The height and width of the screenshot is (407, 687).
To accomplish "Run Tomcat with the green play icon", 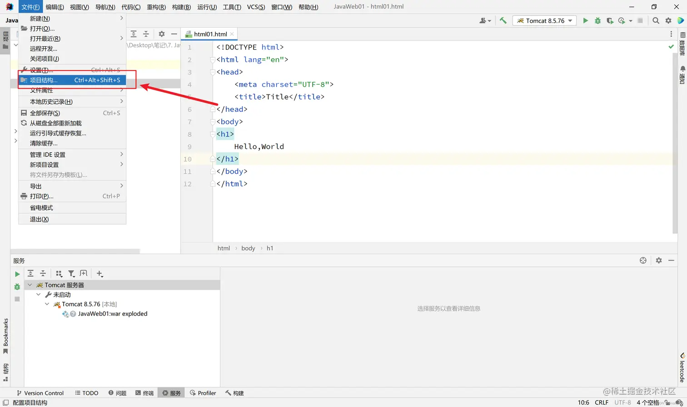I will tap(585, 20).
